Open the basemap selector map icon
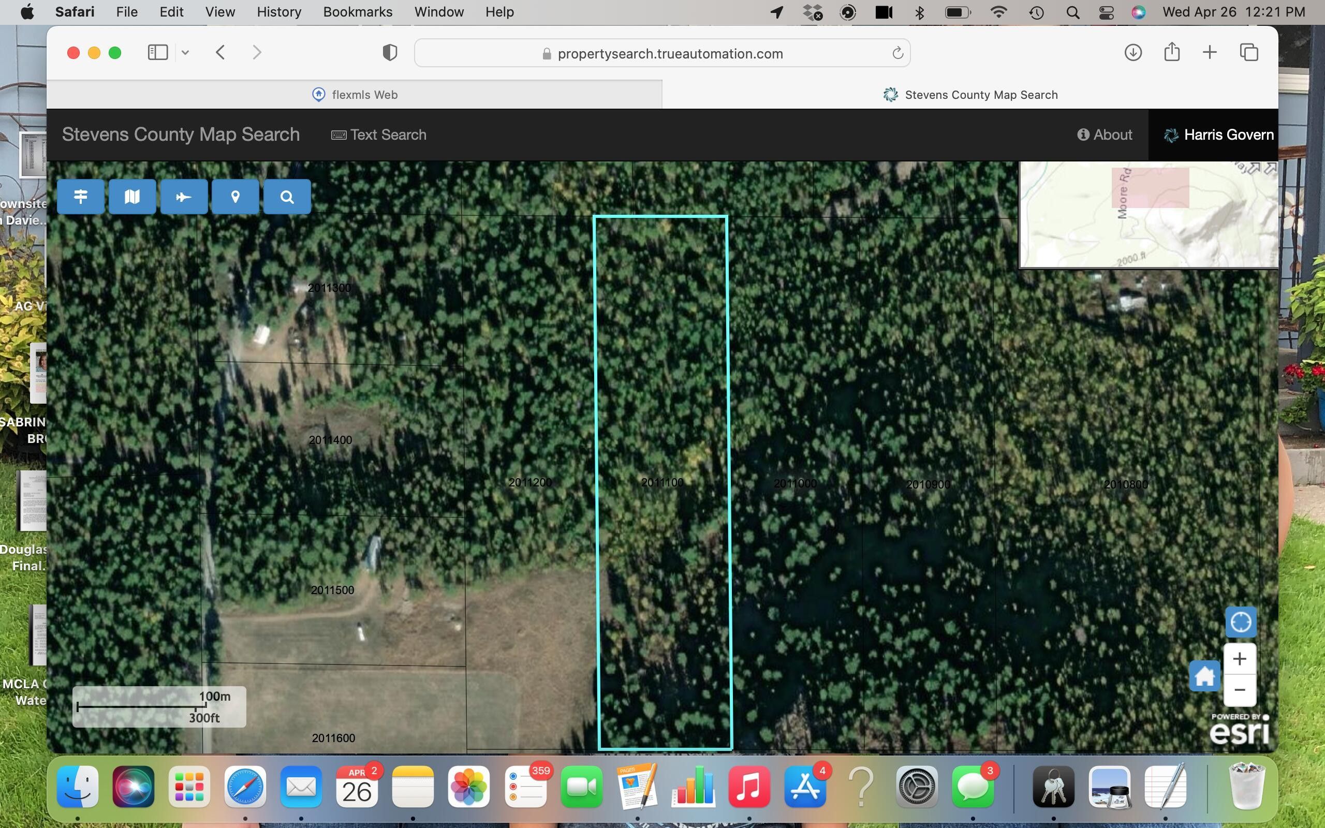 coord(132,196)
